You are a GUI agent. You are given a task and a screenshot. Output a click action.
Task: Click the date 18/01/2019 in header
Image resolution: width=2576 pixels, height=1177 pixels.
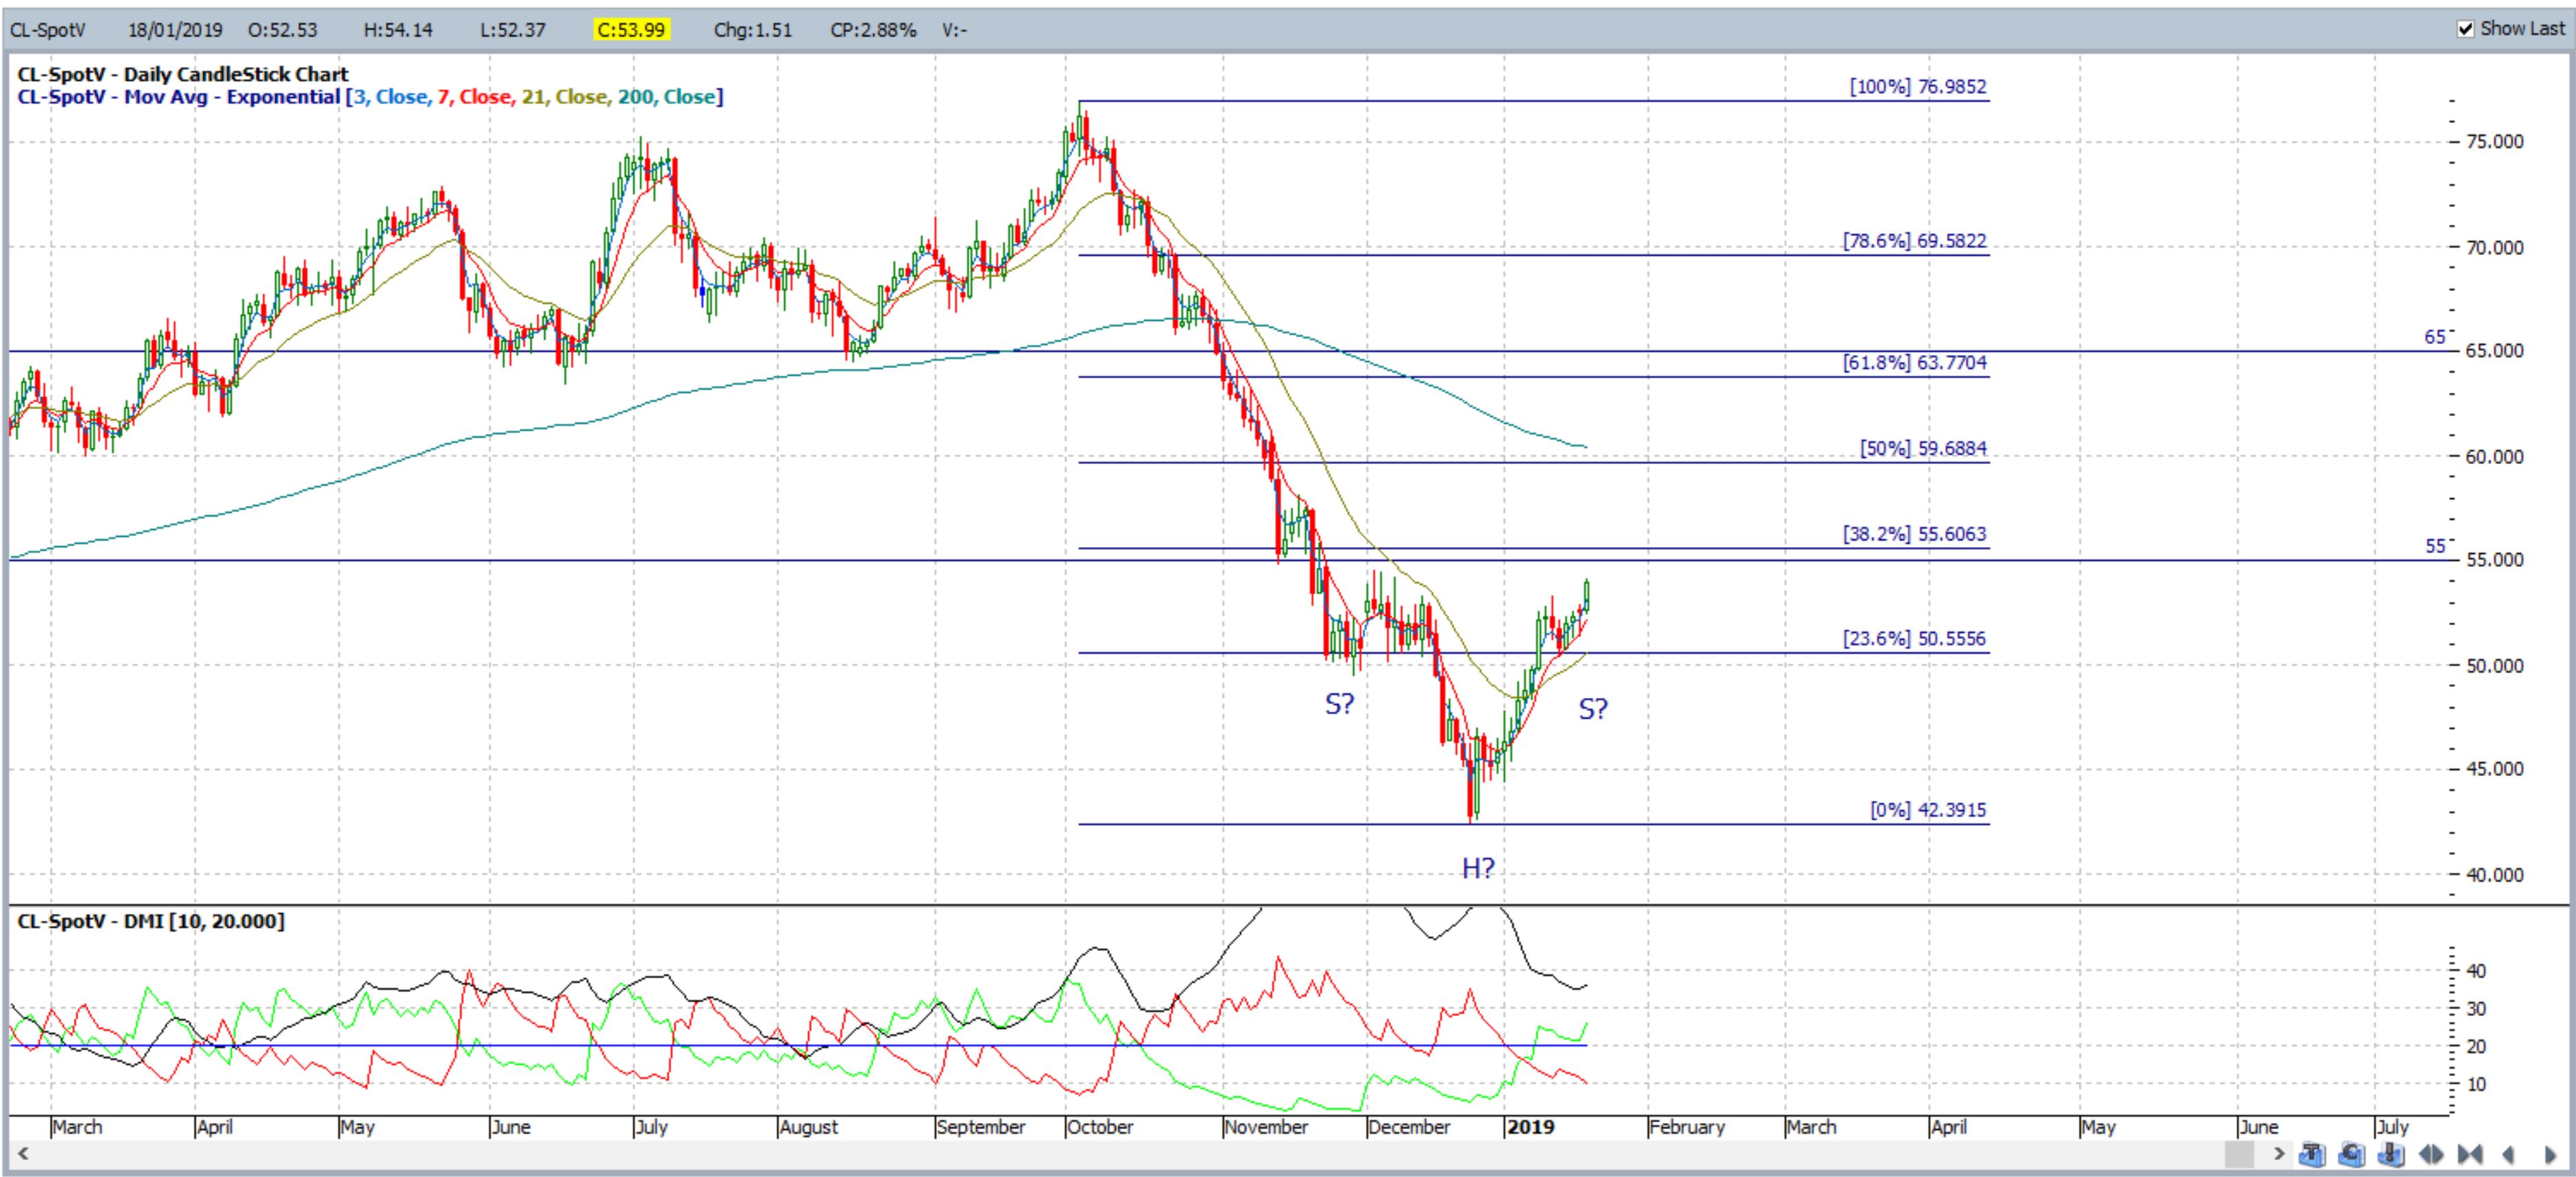click(x=175, y=30)
